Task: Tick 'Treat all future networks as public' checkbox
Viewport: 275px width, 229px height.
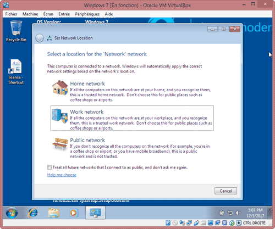Action: click(49, 167)
